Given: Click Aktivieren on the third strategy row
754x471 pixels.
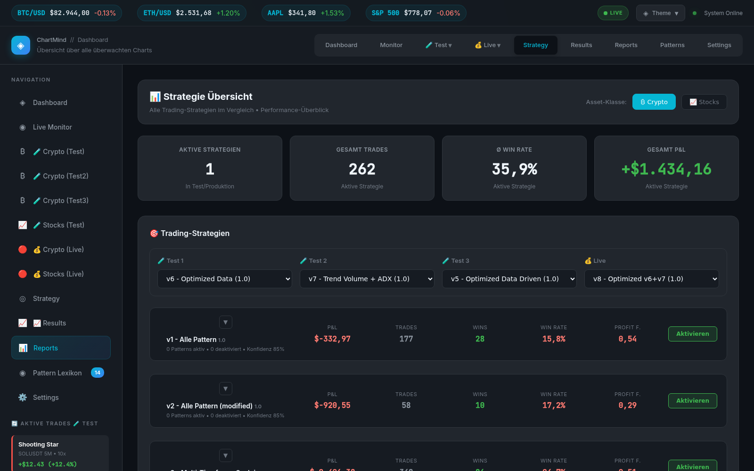Looking at the screenshot, I should (x=693, y=465).
